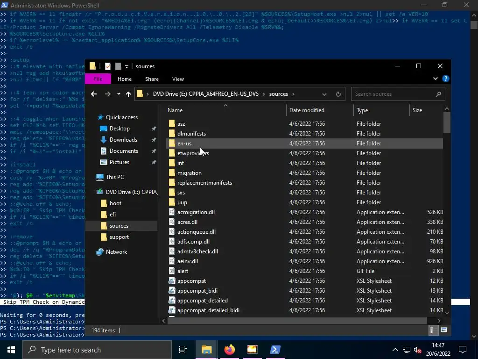Select the appcompat_detailed_bidi file
The height and width of the screenshot is (359, 478).
tap(208, 310)
